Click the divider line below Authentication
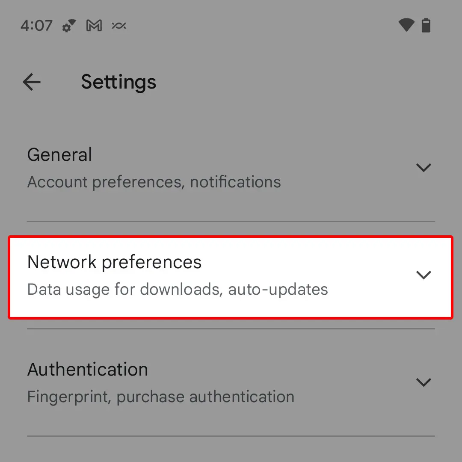Screen dimensions: 462x462 coord(231,436)
